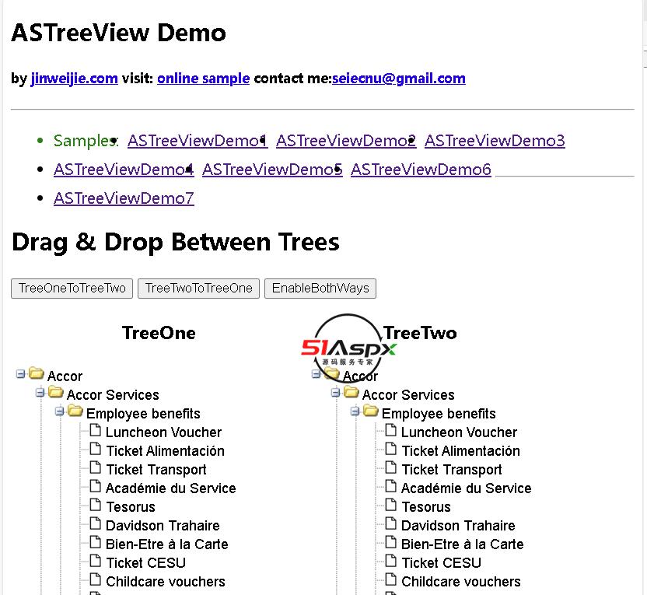Viewport: 647px width, 595px height.
Task: Open the ASTreeViewDemo2 sample link
Action: [346, 141]
